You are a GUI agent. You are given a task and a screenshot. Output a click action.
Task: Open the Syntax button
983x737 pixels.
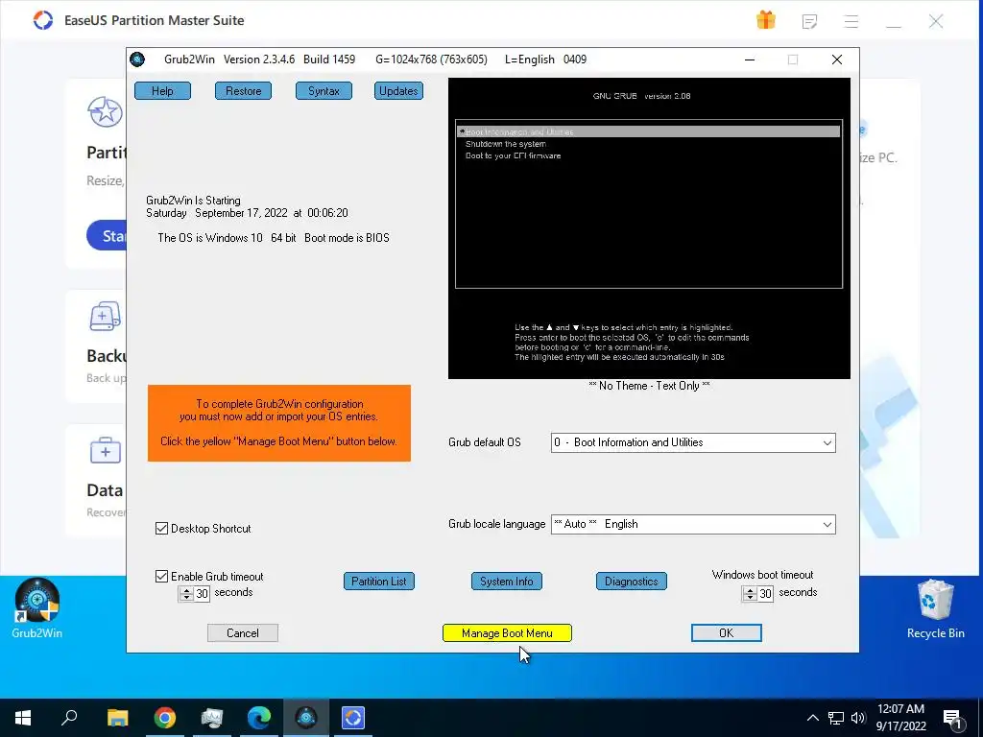324,91
